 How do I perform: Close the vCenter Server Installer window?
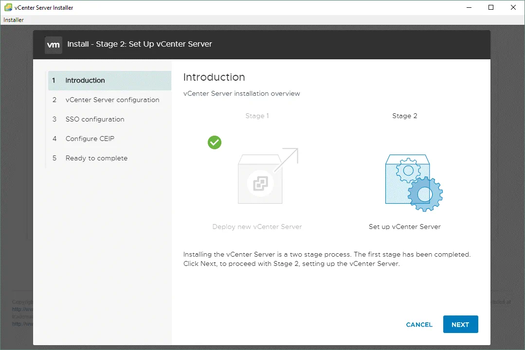coord(513,7)
